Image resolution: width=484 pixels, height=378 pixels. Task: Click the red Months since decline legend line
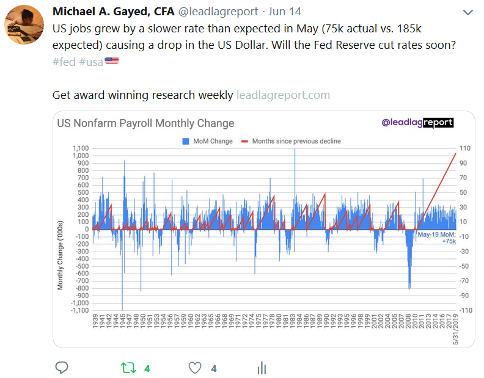click(245, 141)
